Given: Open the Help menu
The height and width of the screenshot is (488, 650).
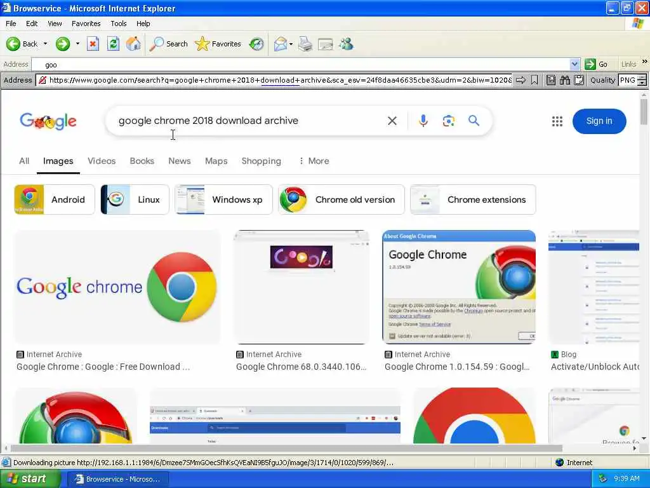Looking at the screenshot, I should pyautogui.click(x=143, y=24).
